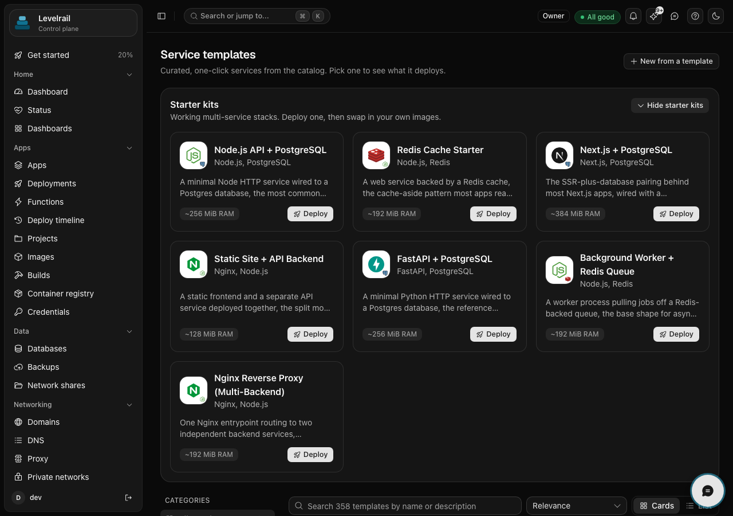The height and width of the screenshot is (516, 733).
Task: Navigate to Private networks
Action: [73, 477]
